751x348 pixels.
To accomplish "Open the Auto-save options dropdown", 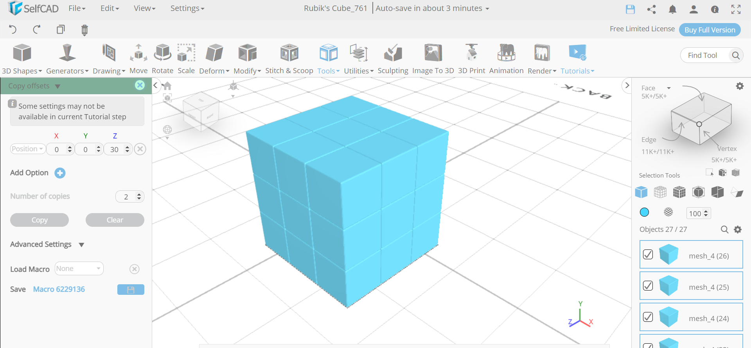I will tap(487, 9).
